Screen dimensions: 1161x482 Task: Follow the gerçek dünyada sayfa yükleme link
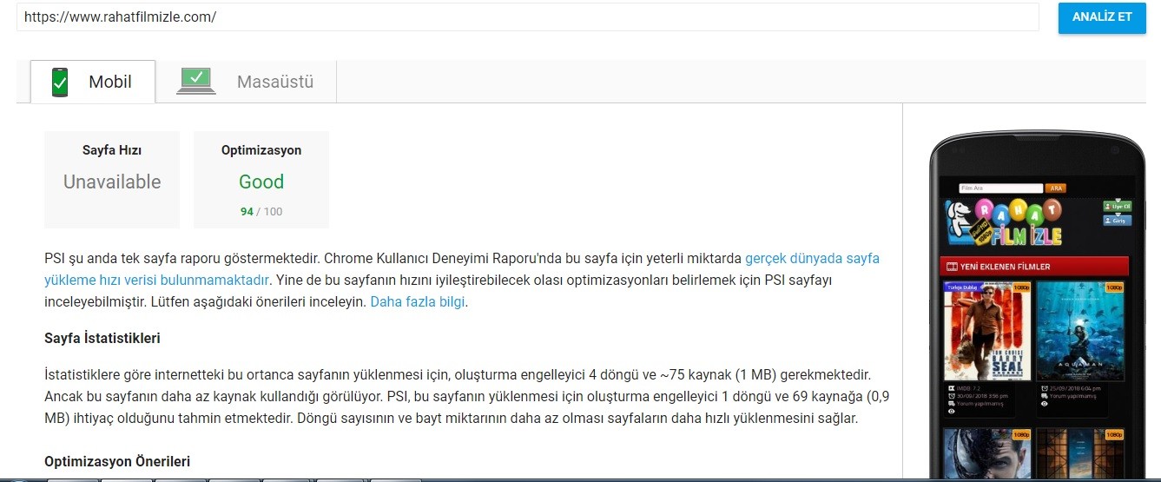click(x=462, y=269)
